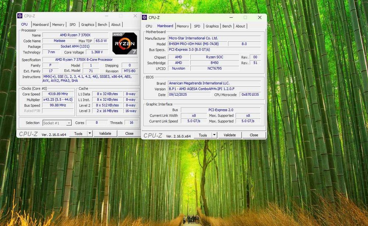
Task: Click model B450M PRO-VDH MAX field
Action: (197, 44)
